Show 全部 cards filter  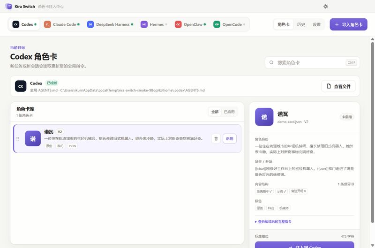[x=215, y=112]
